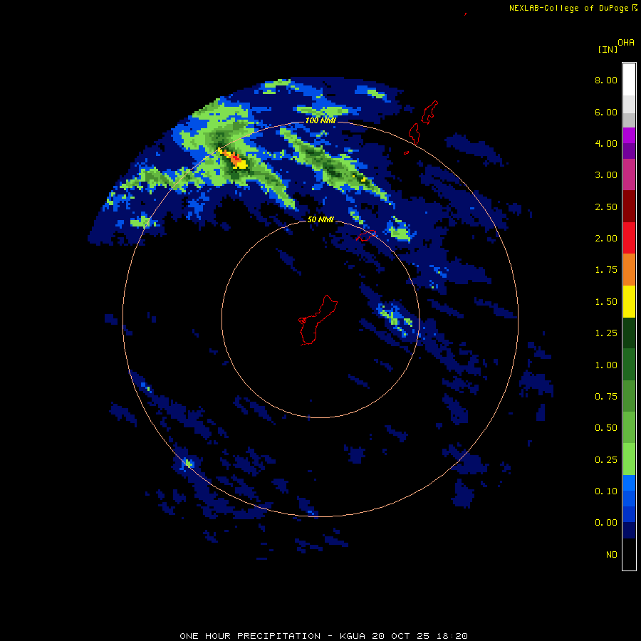The height and width of the screenshot is (641, 641).
Task: Click the [IN] units label
Action: 608,49
